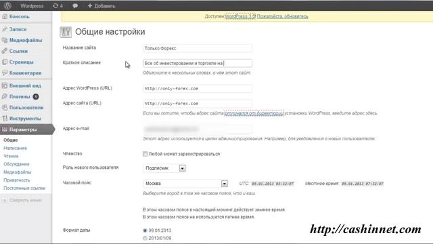The width and height of the screenshot is (433, 244).
Task: Click the Местное время time value
Action: tap(363, 184)
